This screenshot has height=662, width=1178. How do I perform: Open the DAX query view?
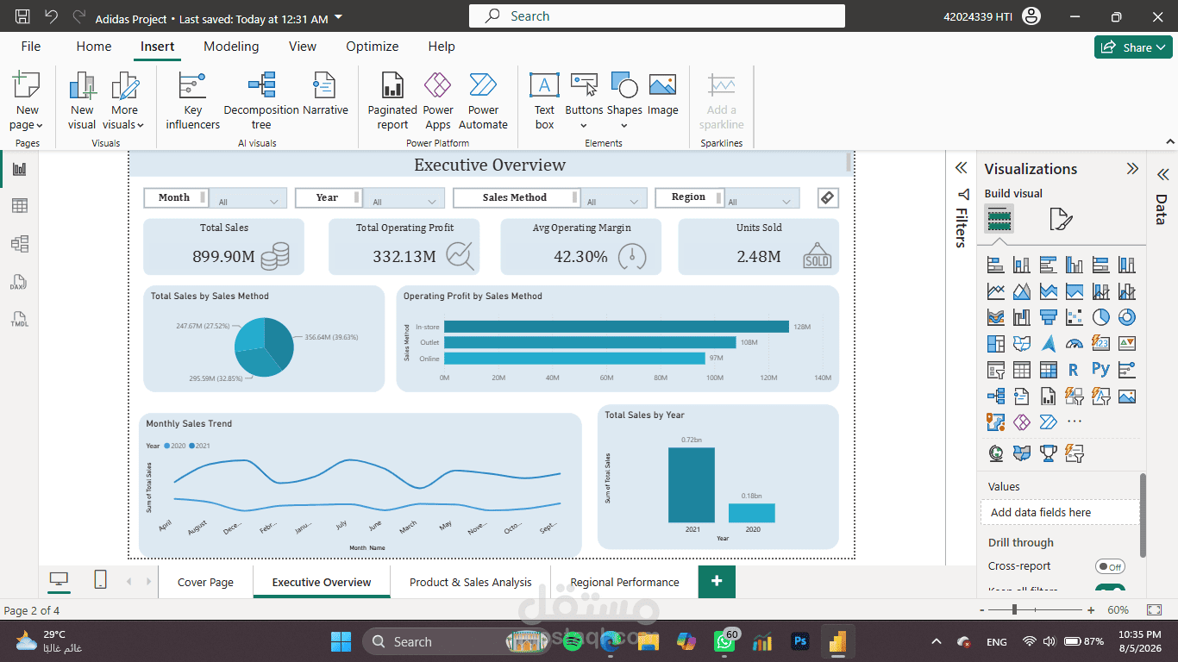(x=19, y=283)
